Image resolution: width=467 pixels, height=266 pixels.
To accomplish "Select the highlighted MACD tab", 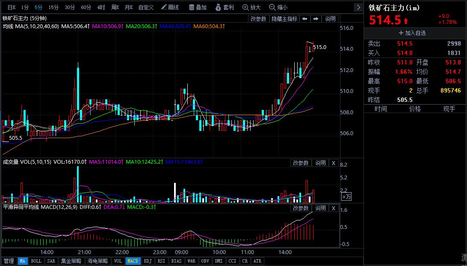I will click(x=133, y=261).
